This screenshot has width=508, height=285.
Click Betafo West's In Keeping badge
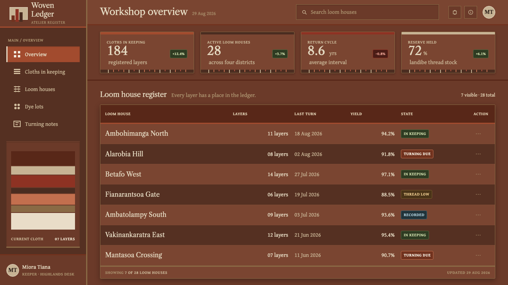(415, 174)
